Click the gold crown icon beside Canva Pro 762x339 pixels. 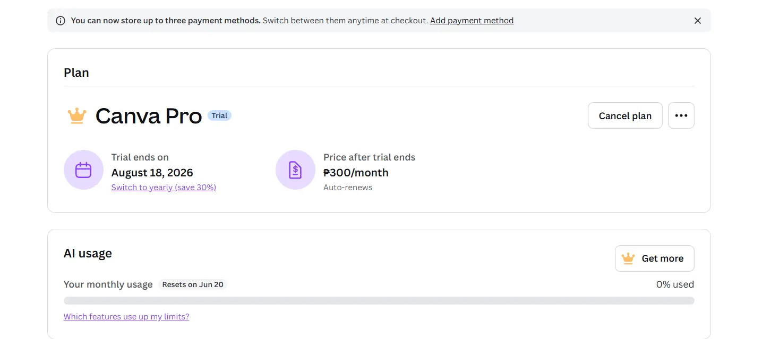(x=77, y=116)
